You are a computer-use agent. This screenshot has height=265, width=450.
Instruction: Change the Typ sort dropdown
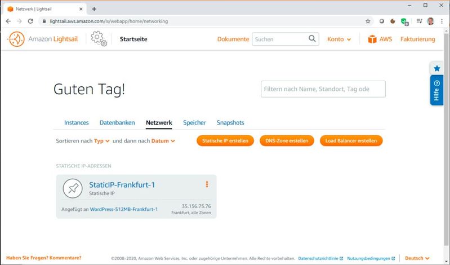click(101, 141)
